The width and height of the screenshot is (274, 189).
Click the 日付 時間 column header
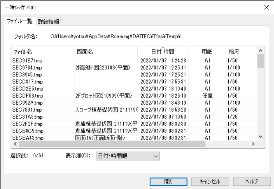(163, 52)
